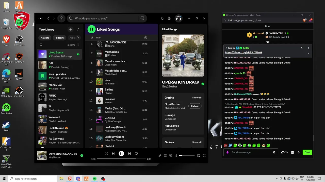
Task: Show hidden system tray icons chevron
Action: pyautogui.click(x=277, y=179)
